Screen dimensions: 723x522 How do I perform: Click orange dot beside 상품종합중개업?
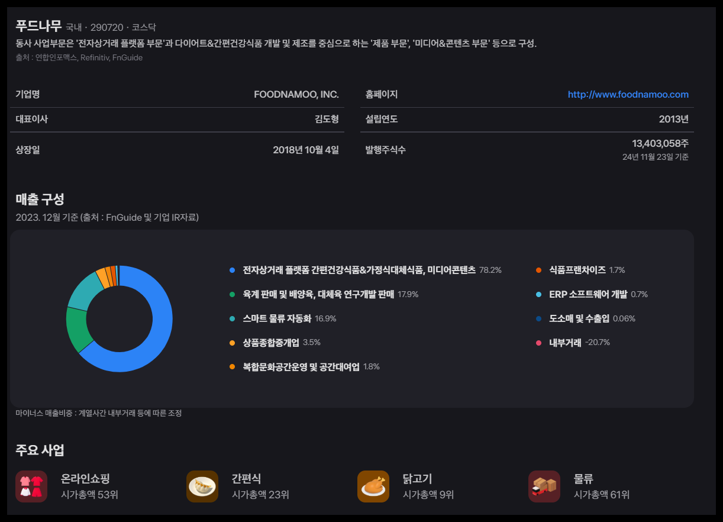click(231, 342)
